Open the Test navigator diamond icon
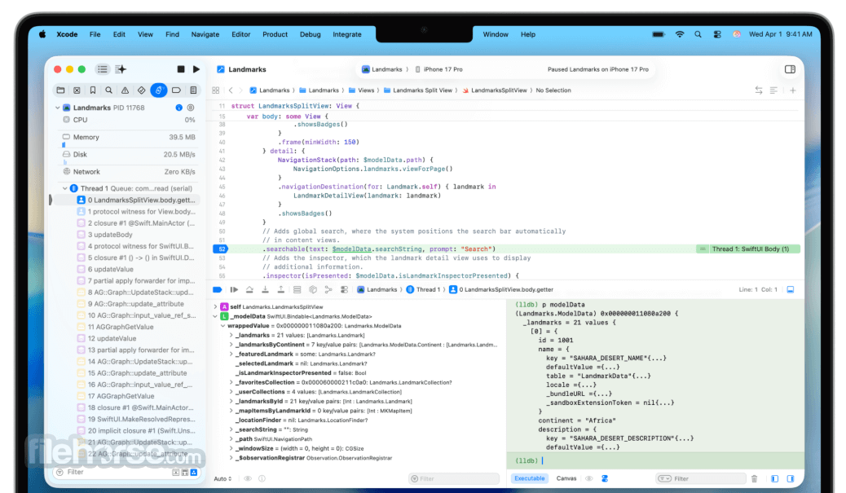This screenshot has width=846, height=493. pos(141,90)
